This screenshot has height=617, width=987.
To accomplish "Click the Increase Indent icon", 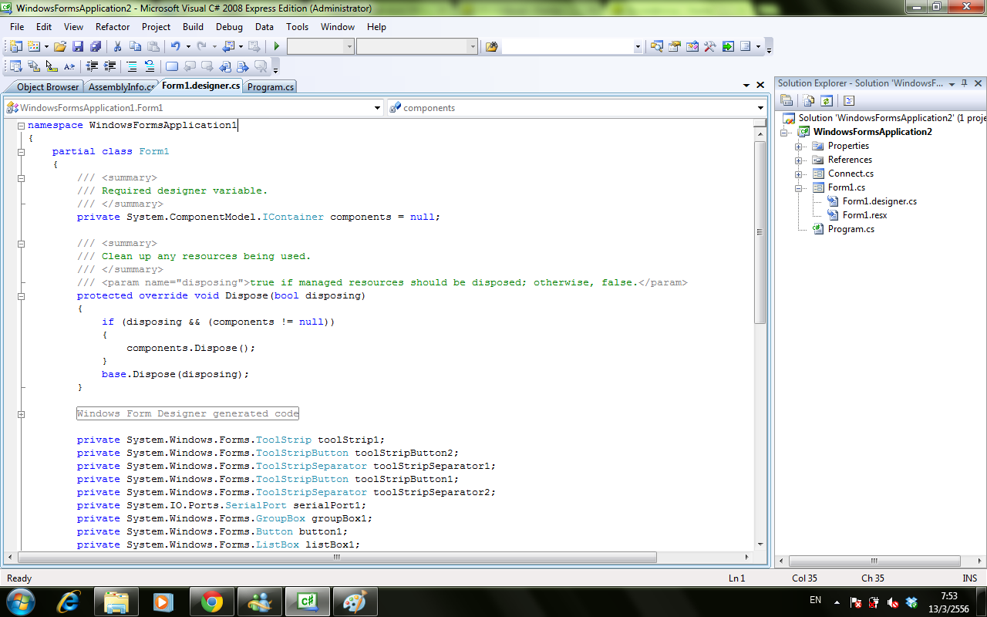I will [x=110, y=66].
